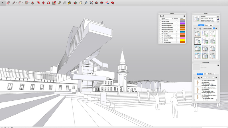Expand the Line tool dropdown arrow
The image size is (228, 128).
pyautogui.click(x=16, y=3)
